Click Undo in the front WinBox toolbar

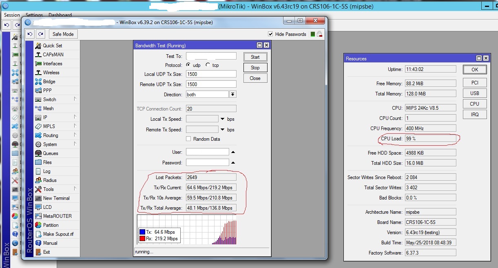[x=30, y=34]
